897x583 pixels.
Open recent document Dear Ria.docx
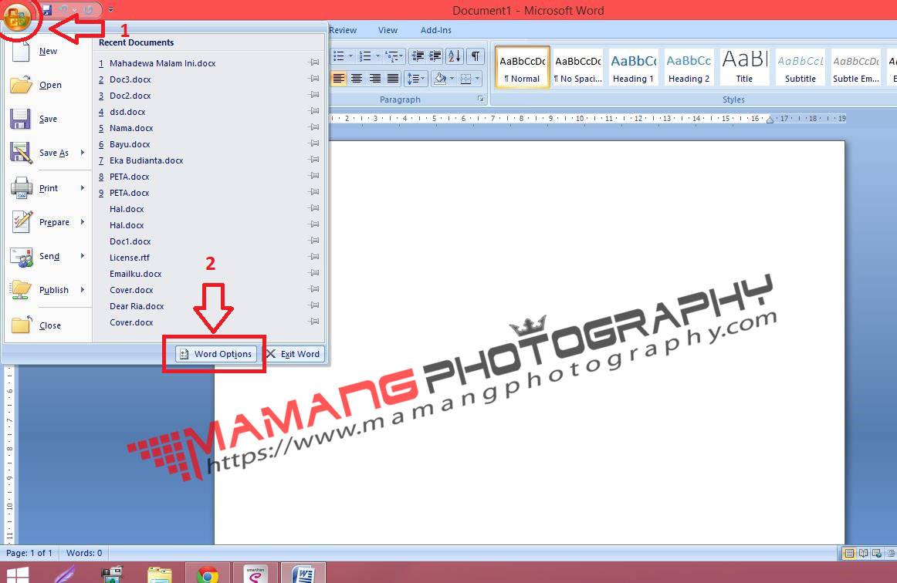[x=137, y=306]
